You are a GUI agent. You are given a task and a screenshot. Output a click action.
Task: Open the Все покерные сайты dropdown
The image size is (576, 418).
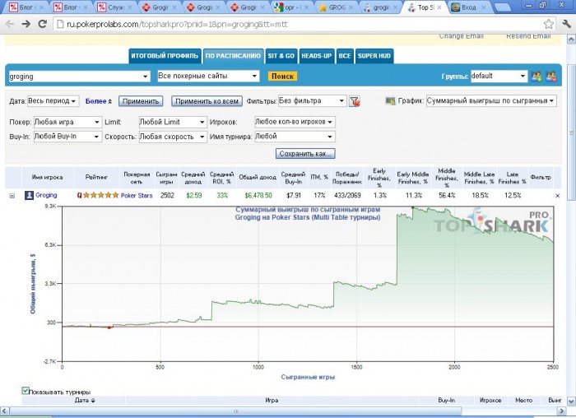tap(208, 76)
